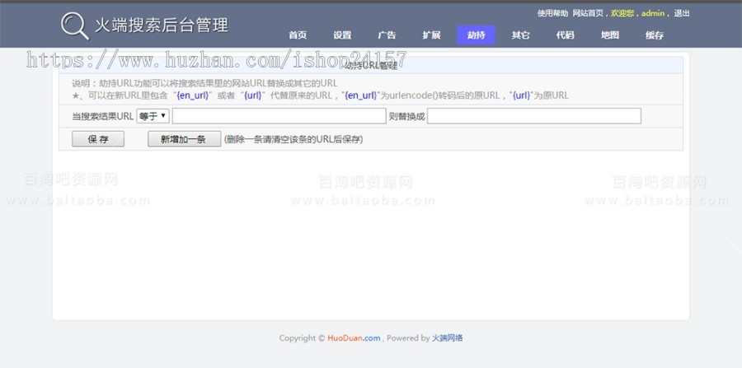Image resolution: width=742 pixels, height=368 pixels.
Task: Open the 火端网络 footer link
Action: 448,338
